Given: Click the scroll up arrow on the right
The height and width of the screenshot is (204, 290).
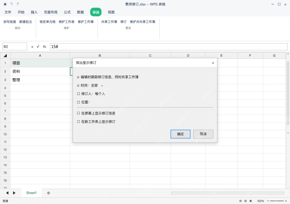Looking at the screenshot, I should tap(288, 54).
